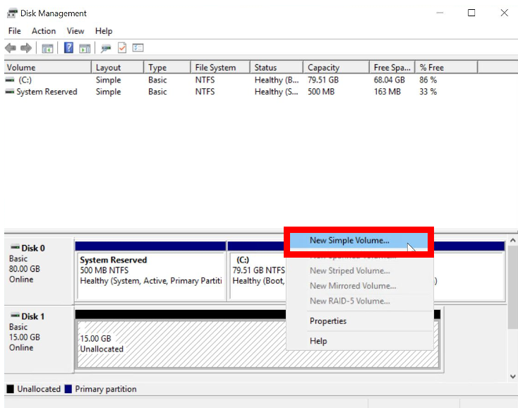Click the Connect/Refresh disk toolbar icon
Screen dimensions: 518x408
pos(106,48)
